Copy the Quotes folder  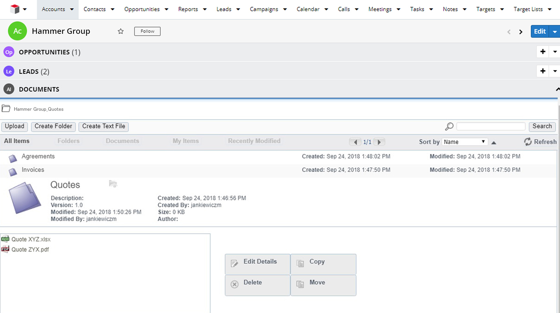point(323,264)
